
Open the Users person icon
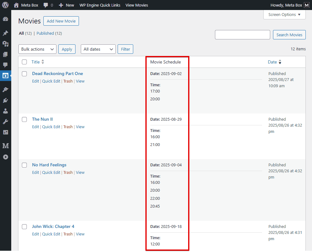[5, 111]
